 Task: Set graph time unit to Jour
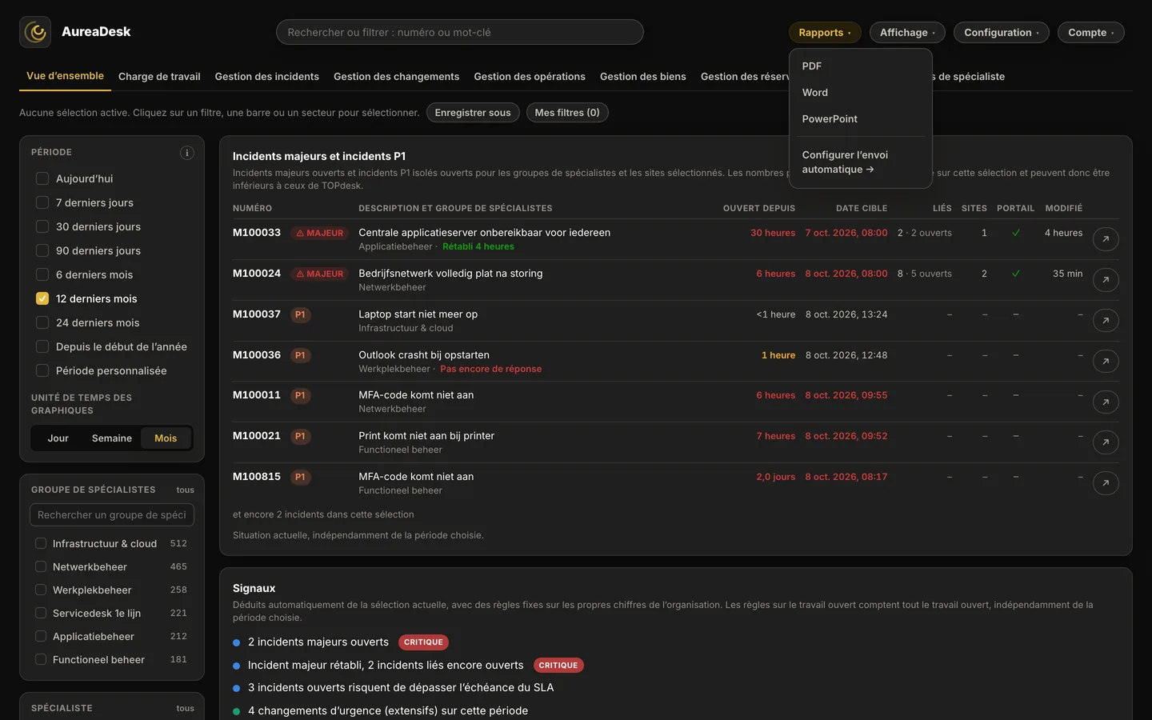(58, 438)
